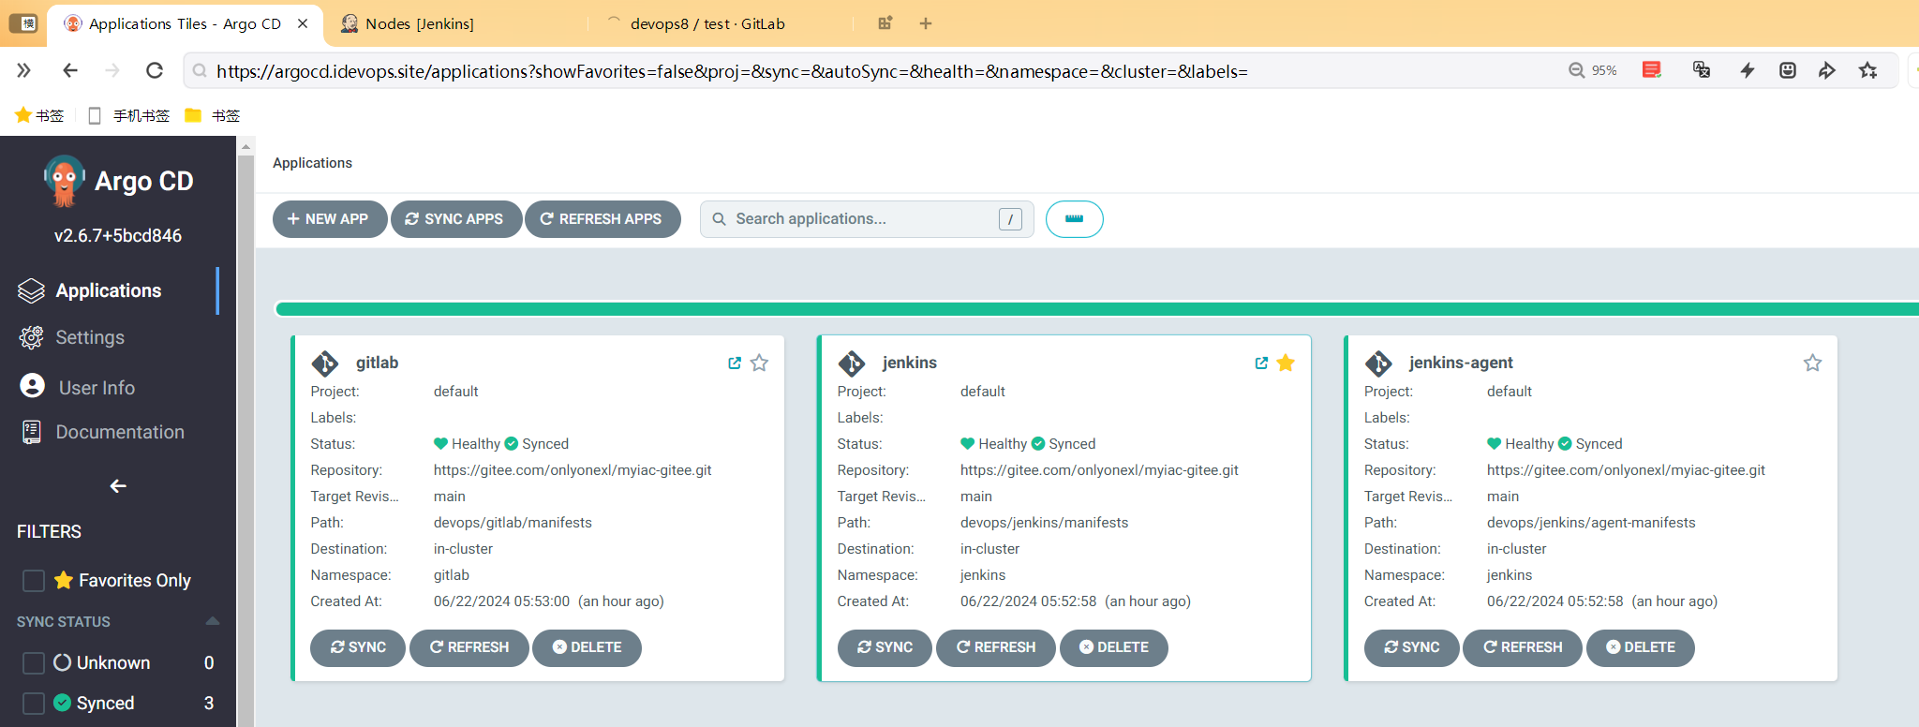Expand the browser sidebar double-chevron
The image size is (1919, 727).
(23, 70)
